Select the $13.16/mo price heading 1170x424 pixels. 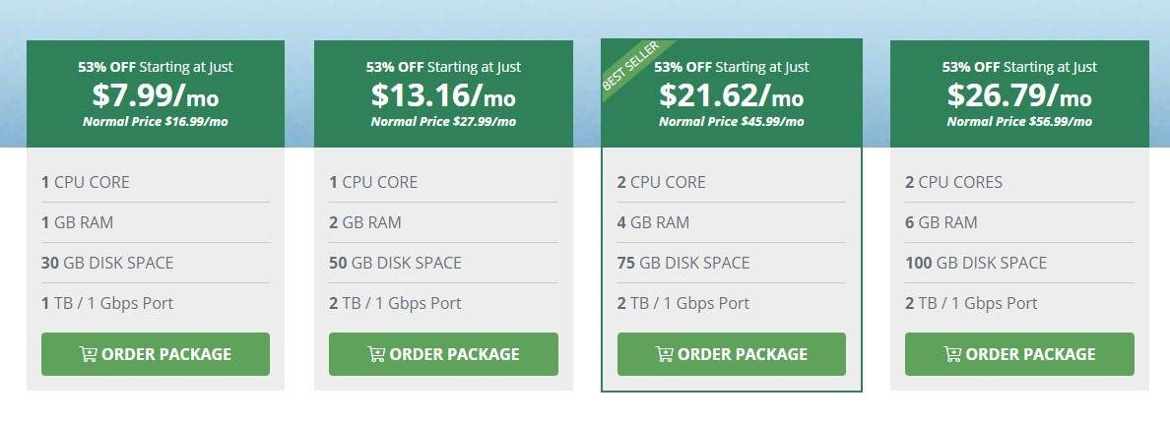click(443, 95)
